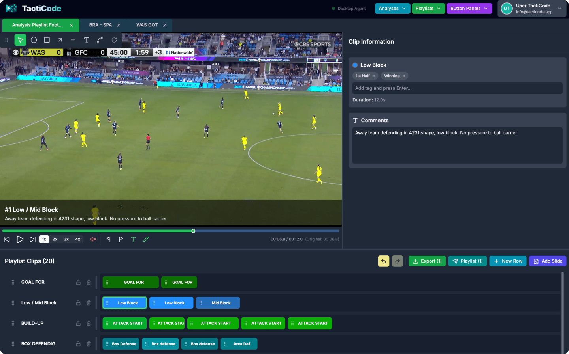Open the User TactiCode account menu
The image size is (569, 354).
[531, 8]
